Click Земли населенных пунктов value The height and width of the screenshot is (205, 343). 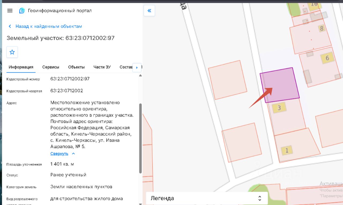click(81, 187)
